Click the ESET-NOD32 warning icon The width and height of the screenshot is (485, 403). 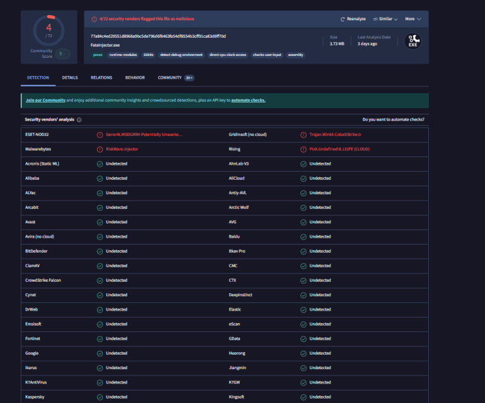pyautogui.click(x=100, y=135)
